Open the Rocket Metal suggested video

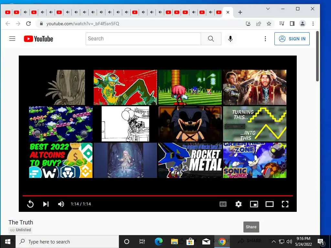tap(190, 160)
